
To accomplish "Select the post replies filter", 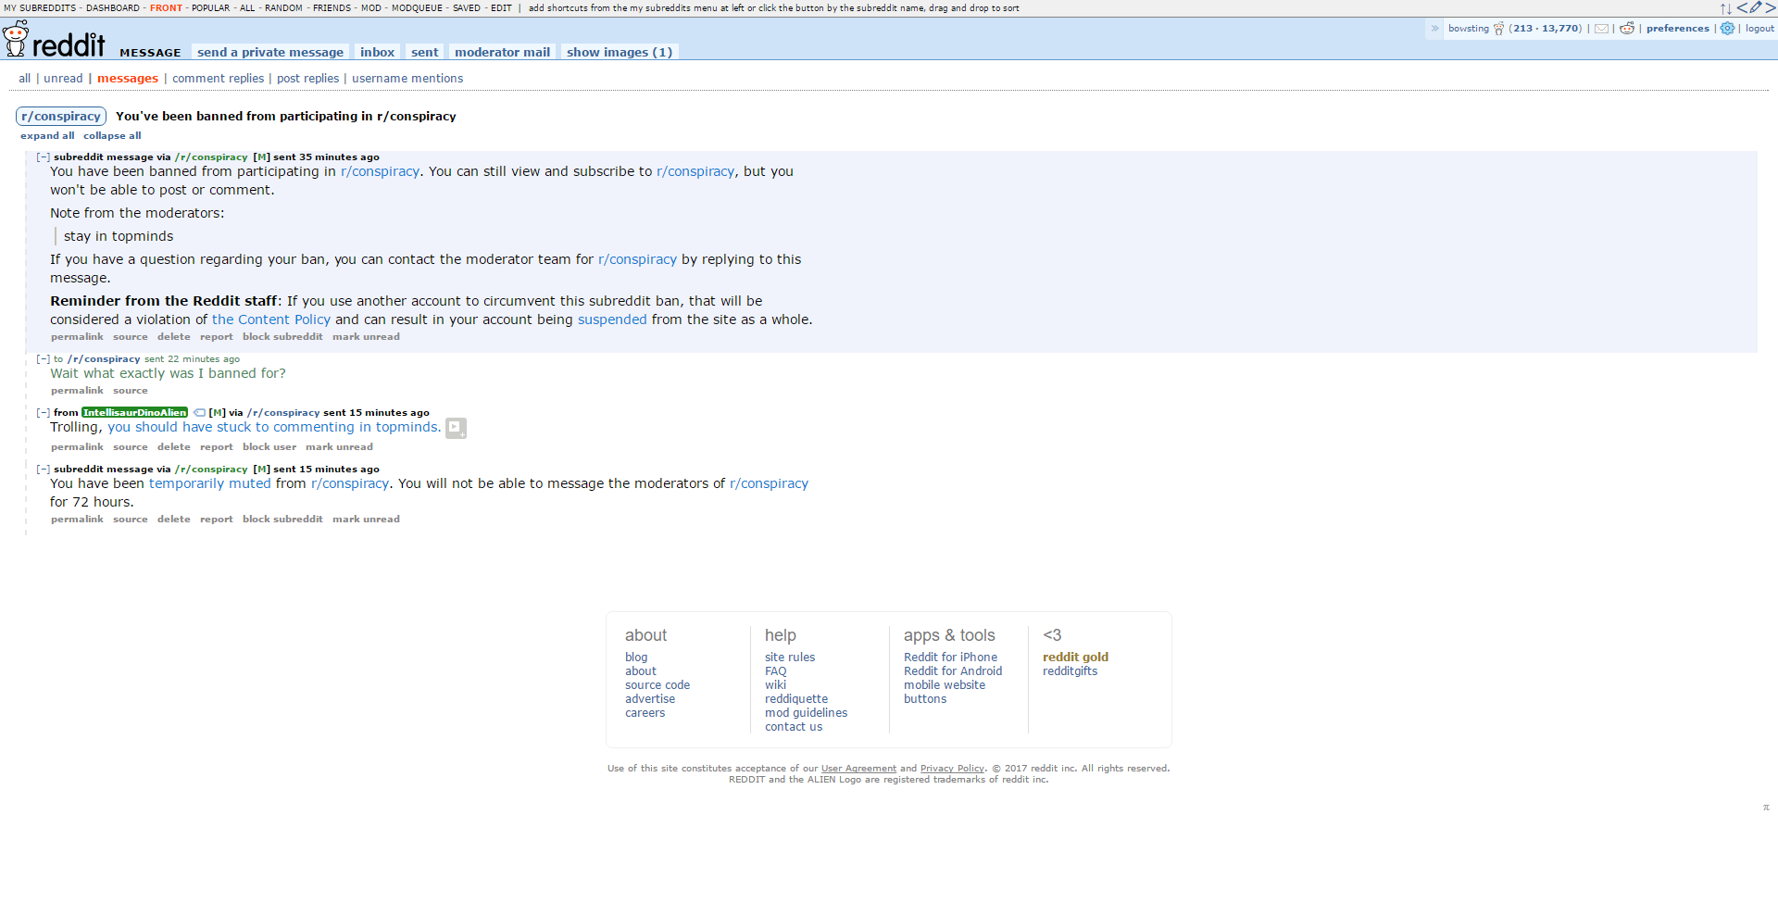I will (307, 79).
